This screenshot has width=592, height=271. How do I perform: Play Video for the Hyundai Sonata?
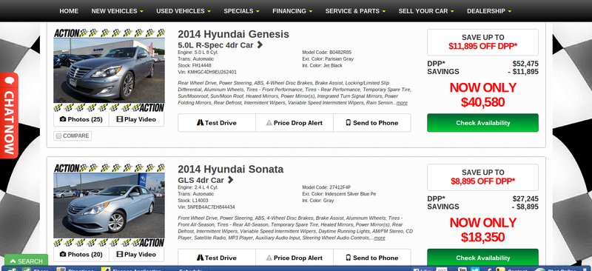136,255
